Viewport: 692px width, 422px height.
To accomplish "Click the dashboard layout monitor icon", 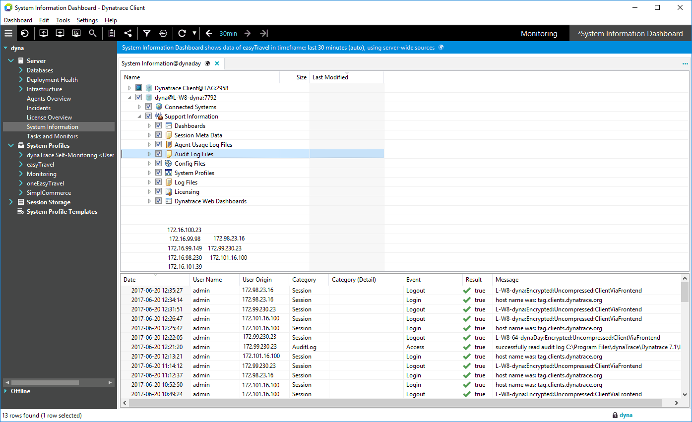I will [x=76, y=33].
